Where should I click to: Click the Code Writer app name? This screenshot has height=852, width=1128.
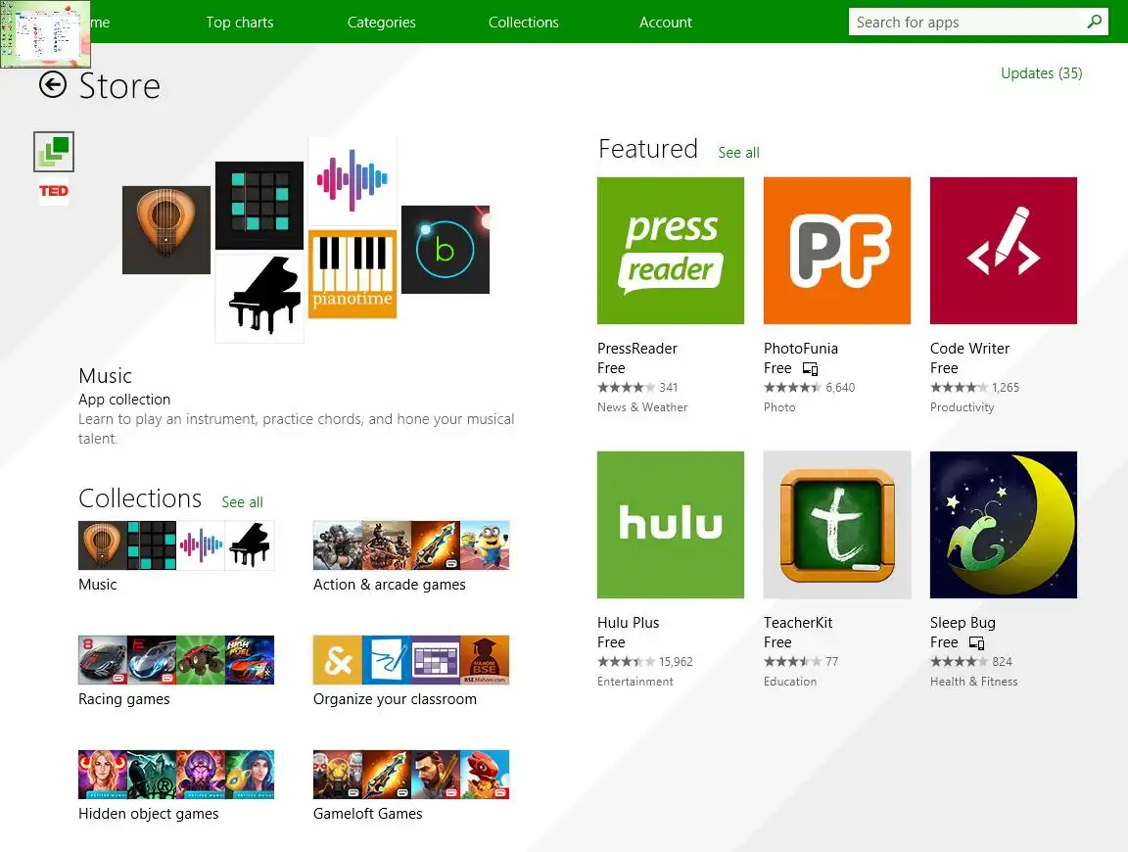point(969,349)
